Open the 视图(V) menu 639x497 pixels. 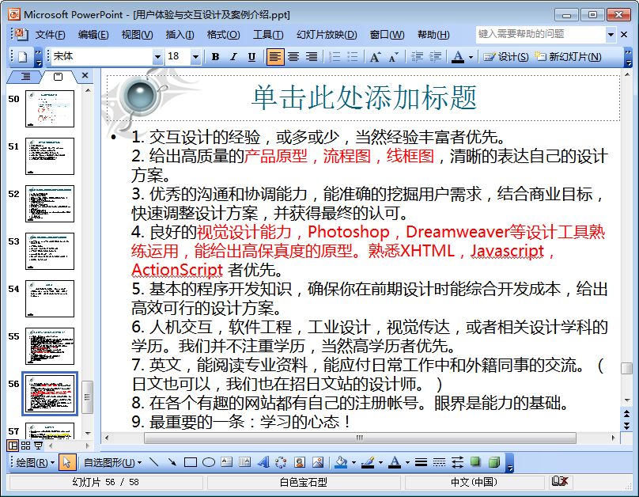pyautogui.click(x=137, y=35)
